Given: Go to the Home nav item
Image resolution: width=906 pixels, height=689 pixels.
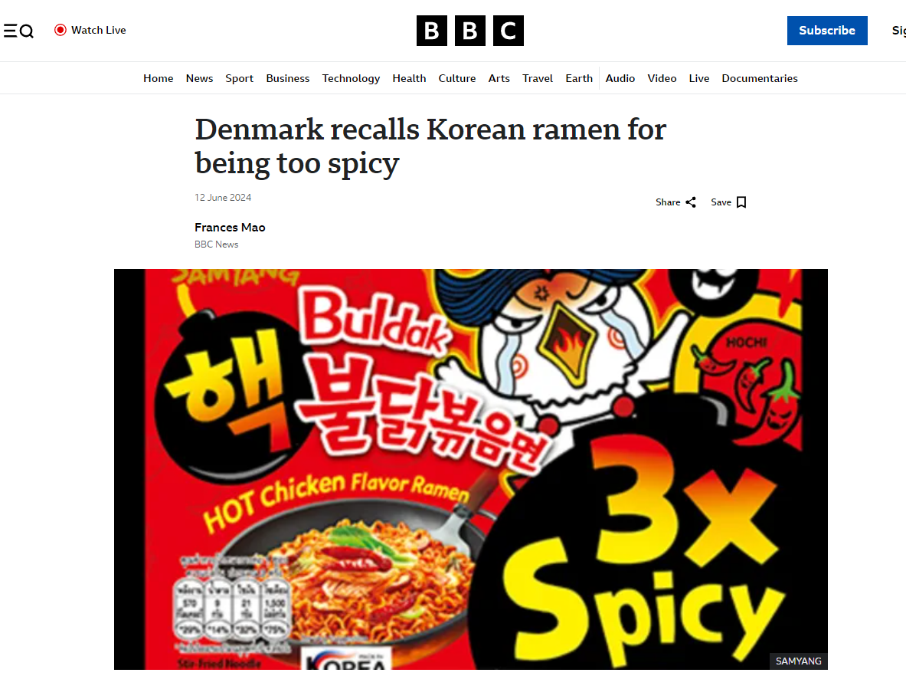Looking at the screenshot, I should [x=159, y=78].
